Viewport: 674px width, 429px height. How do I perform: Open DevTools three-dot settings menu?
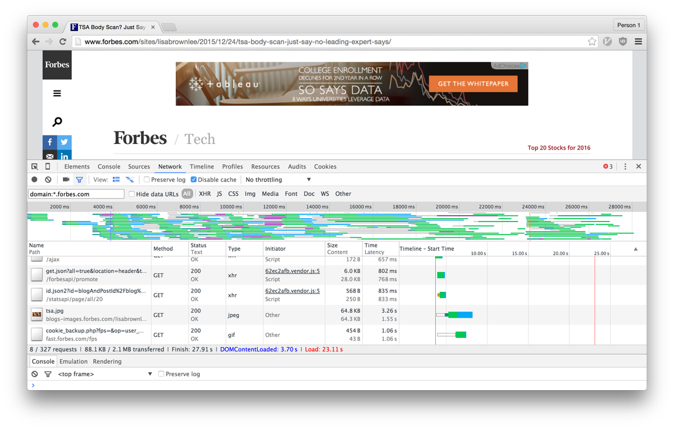point(625,166)
